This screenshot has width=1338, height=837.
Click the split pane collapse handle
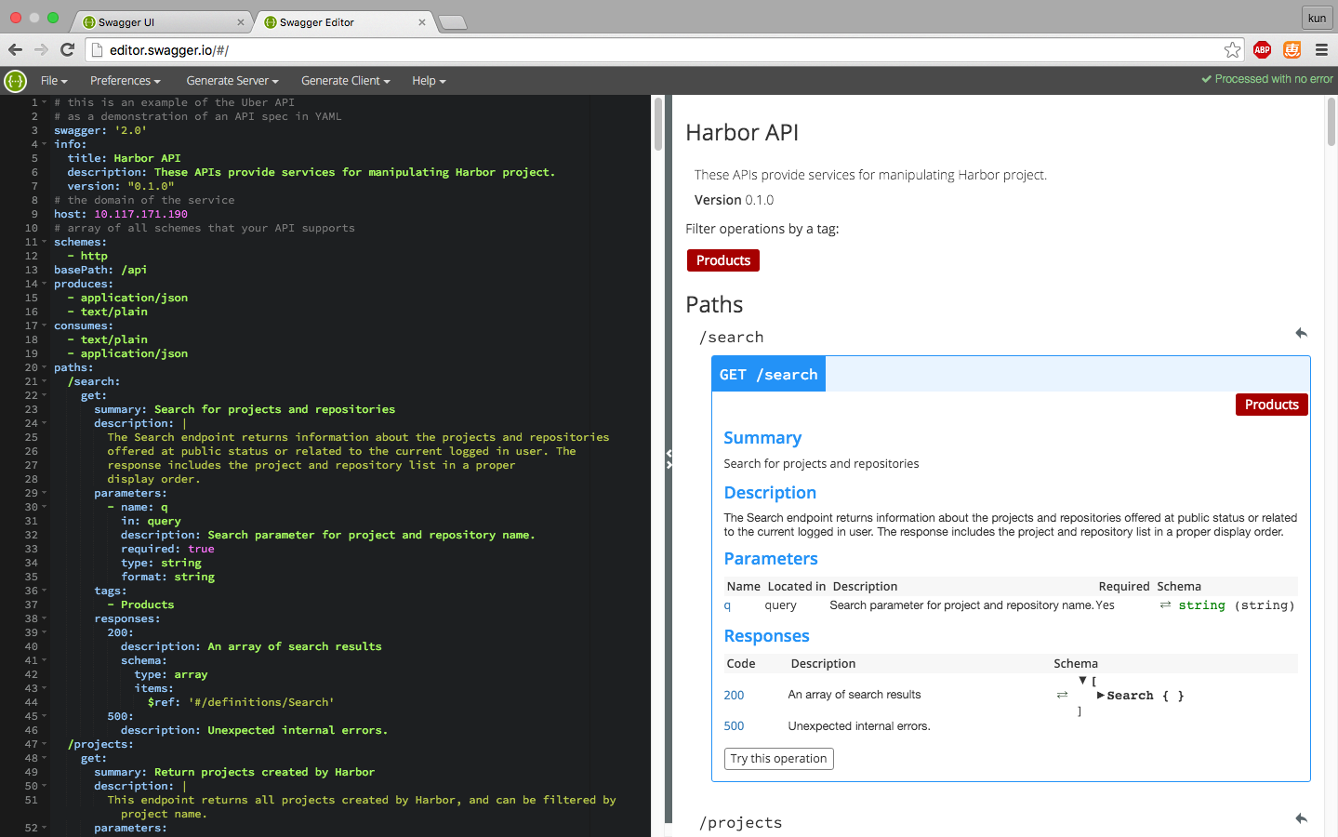pos(669,458)
